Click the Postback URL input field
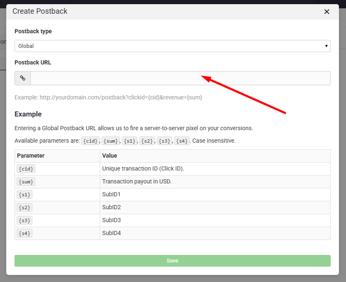This screenshot has height=282, width=346. 180,78
